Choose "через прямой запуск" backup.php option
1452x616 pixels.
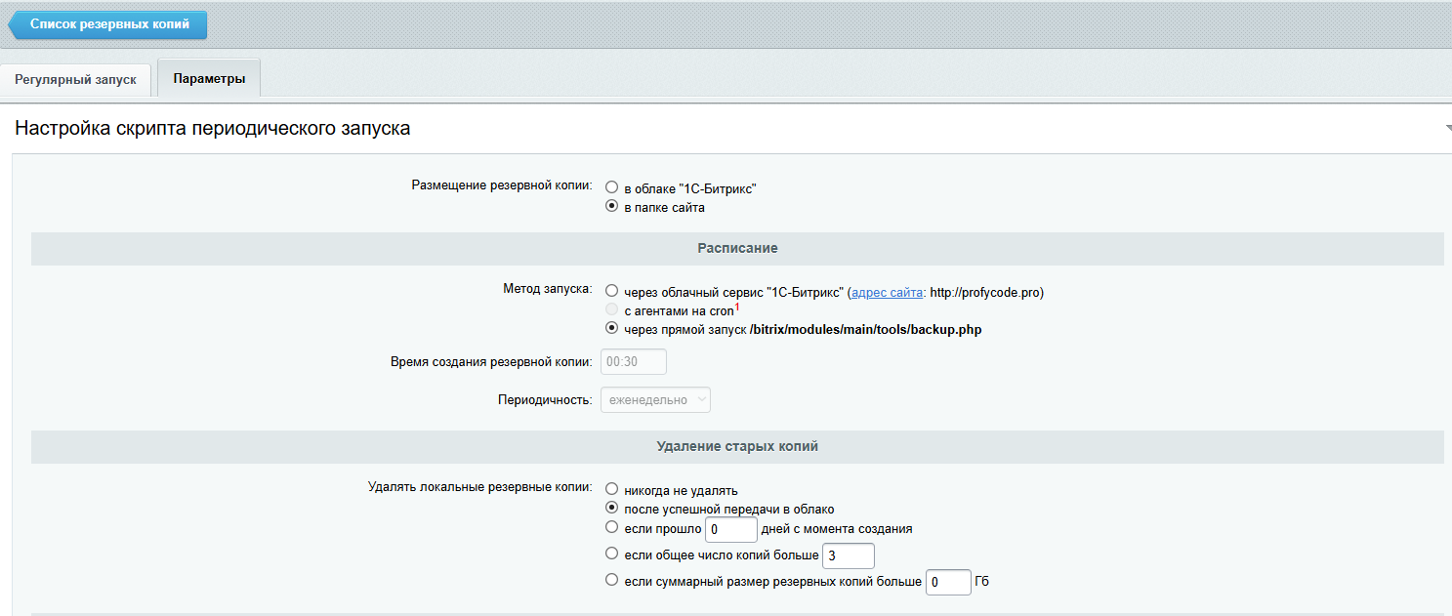tap(611, 329)
